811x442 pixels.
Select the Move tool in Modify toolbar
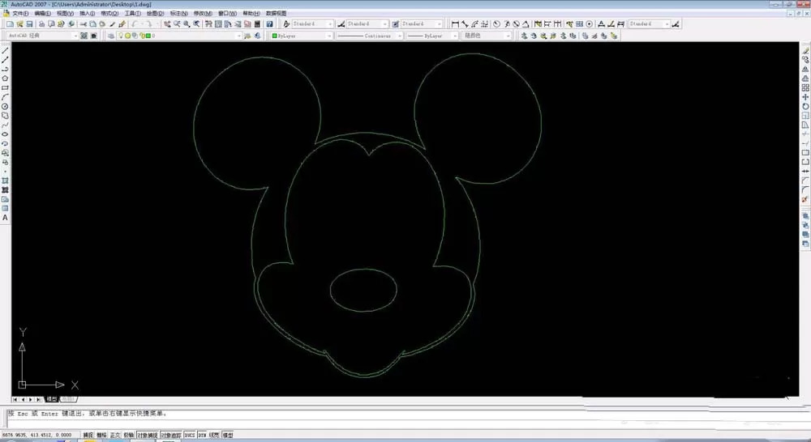[x=805, y=97]
